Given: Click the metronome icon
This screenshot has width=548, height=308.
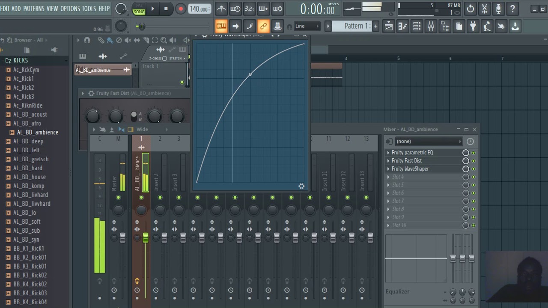Looking at the screenshot, I should pyautogui.click(x=221, y=8).
